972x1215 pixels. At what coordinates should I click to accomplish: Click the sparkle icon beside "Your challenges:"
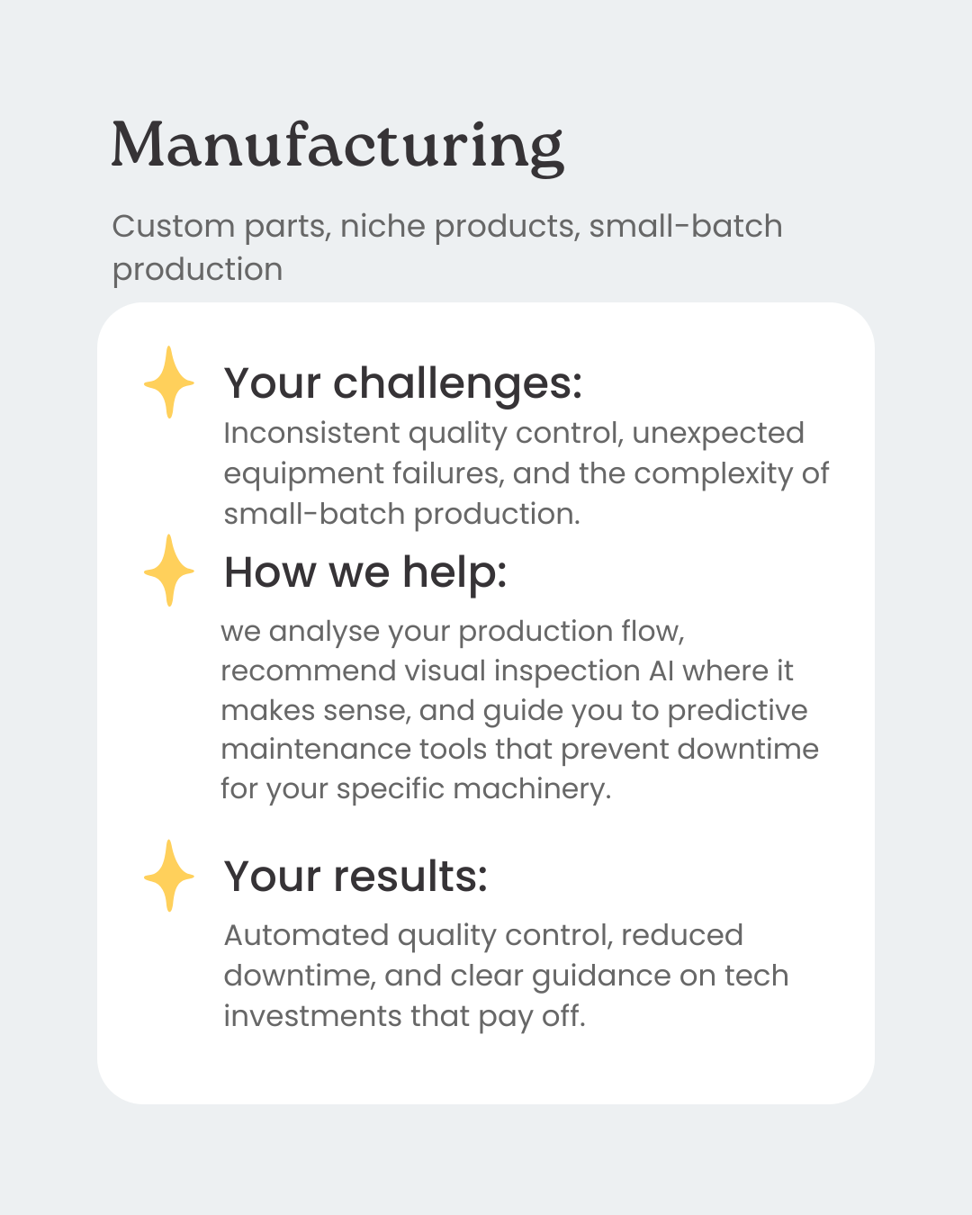169,382
